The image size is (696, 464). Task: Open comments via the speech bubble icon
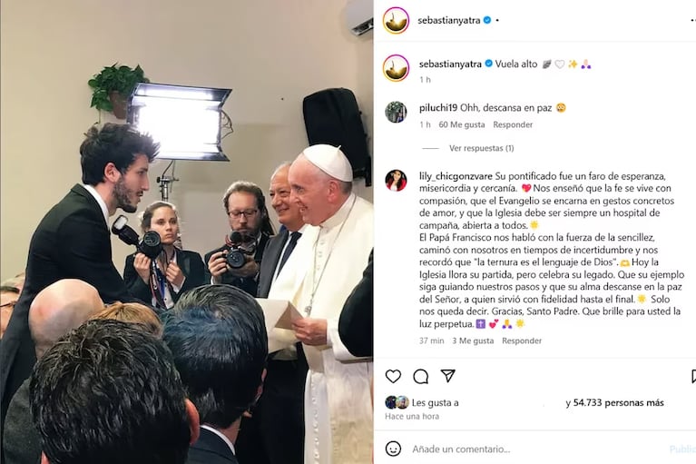point(420,377)
